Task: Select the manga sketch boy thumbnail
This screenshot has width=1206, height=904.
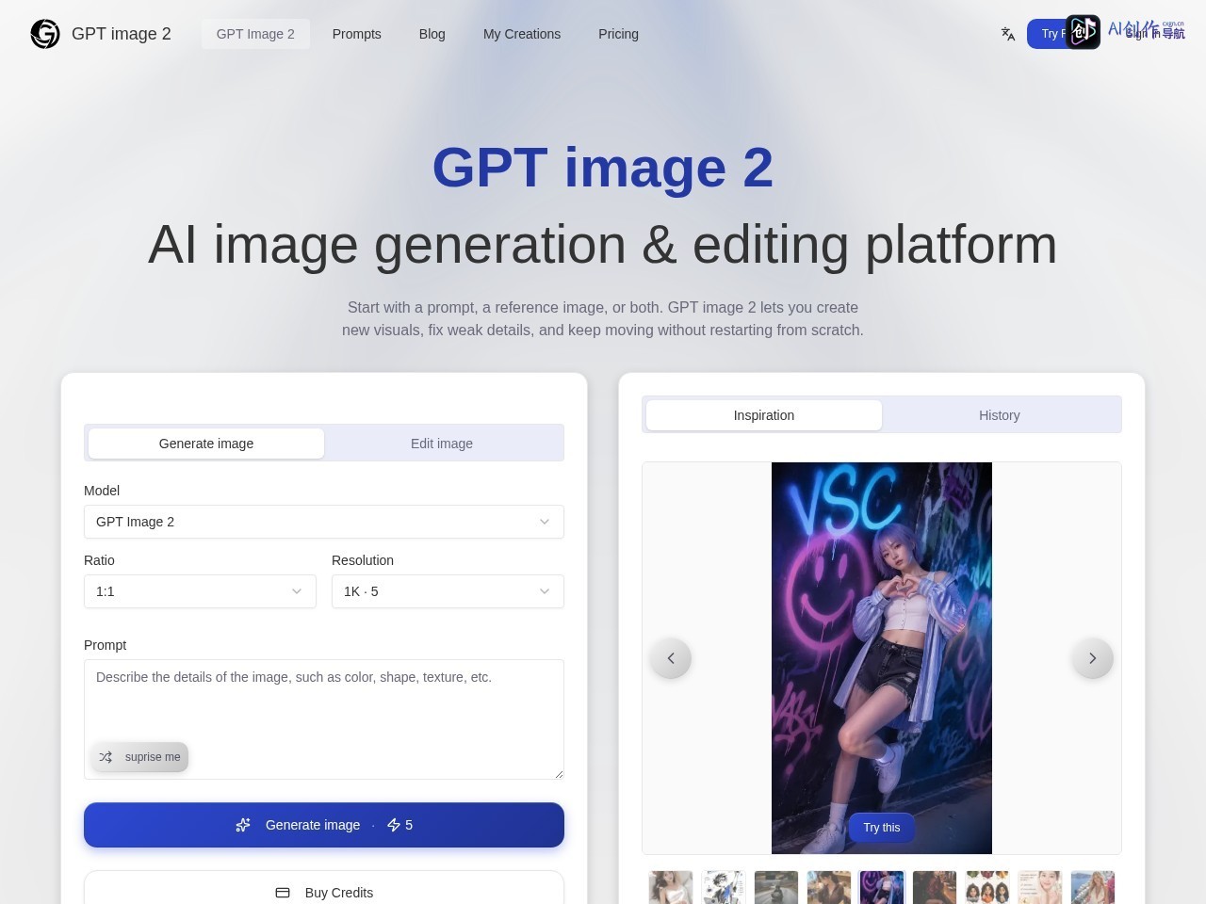Action: click(x=724, y=888)
